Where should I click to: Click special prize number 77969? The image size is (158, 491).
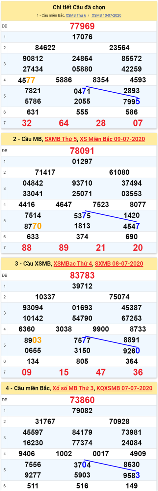[82, 26]
